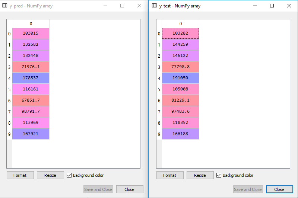Open Format dialog in y_pred window
The image size is (298, 198).
(20, 175)
